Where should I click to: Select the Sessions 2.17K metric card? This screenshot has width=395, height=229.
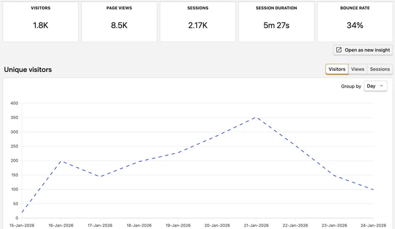coord(198,22)
